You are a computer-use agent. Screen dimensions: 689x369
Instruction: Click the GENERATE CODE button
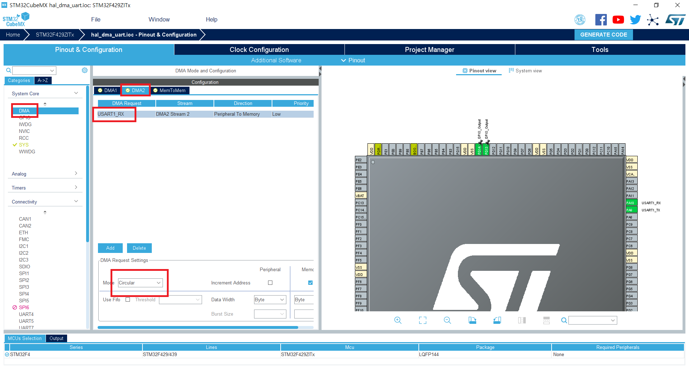[604, 35]
